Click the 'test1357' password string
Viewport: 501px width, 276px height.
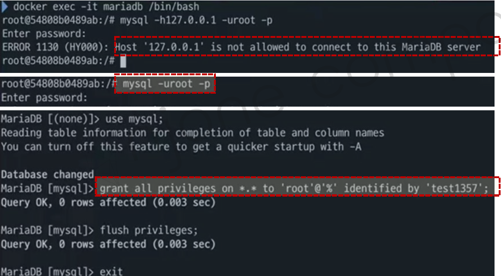[x=454, y=188]
